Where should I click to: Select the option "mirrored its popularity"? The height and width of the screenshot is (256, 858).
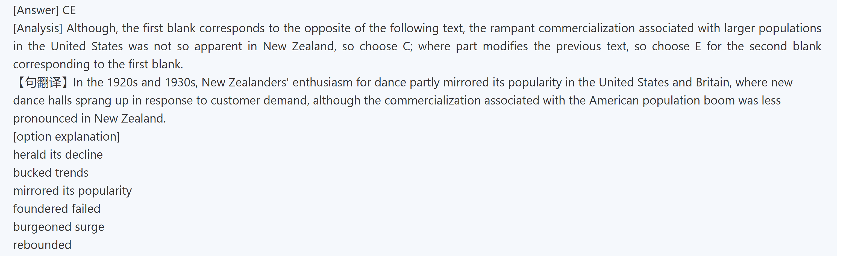coord(72,191)
